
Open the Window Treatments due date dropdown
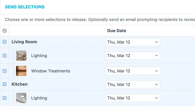point(133,71)
